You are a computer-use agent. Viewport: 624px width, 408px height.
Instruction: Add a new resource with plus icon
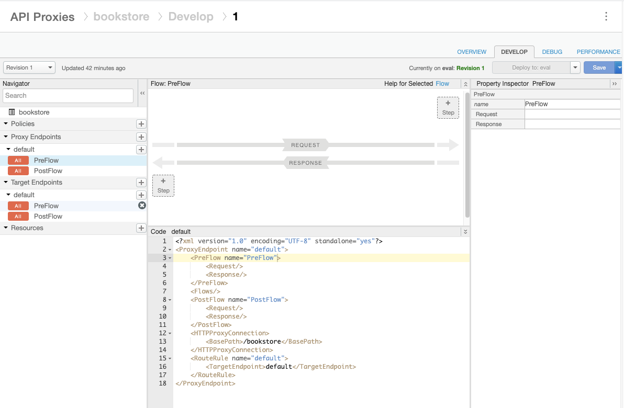coord(141,228)
